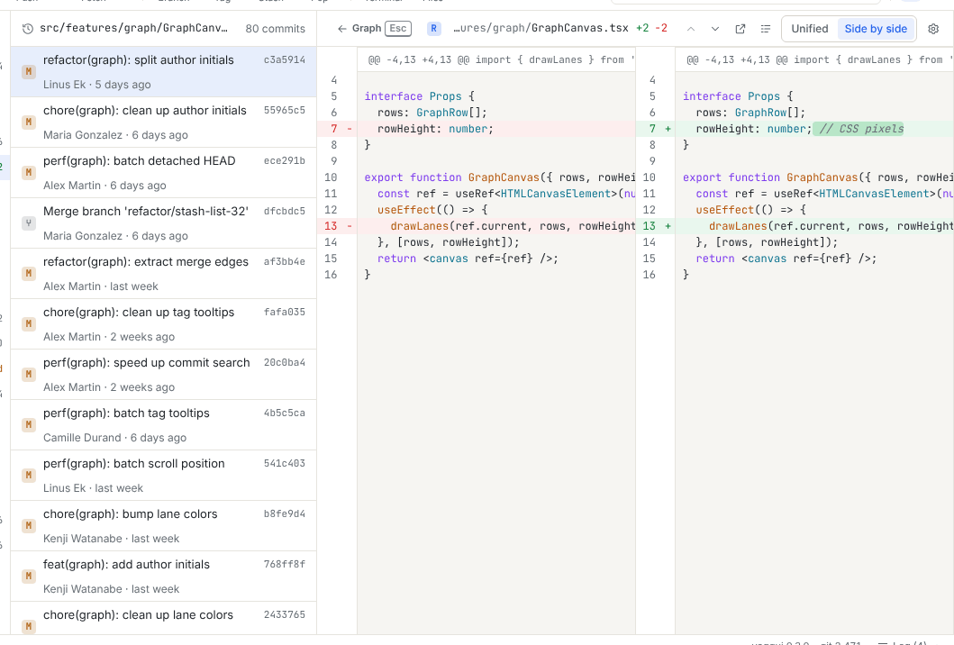Click the '80 commits' count label

(x=275, y=29)
